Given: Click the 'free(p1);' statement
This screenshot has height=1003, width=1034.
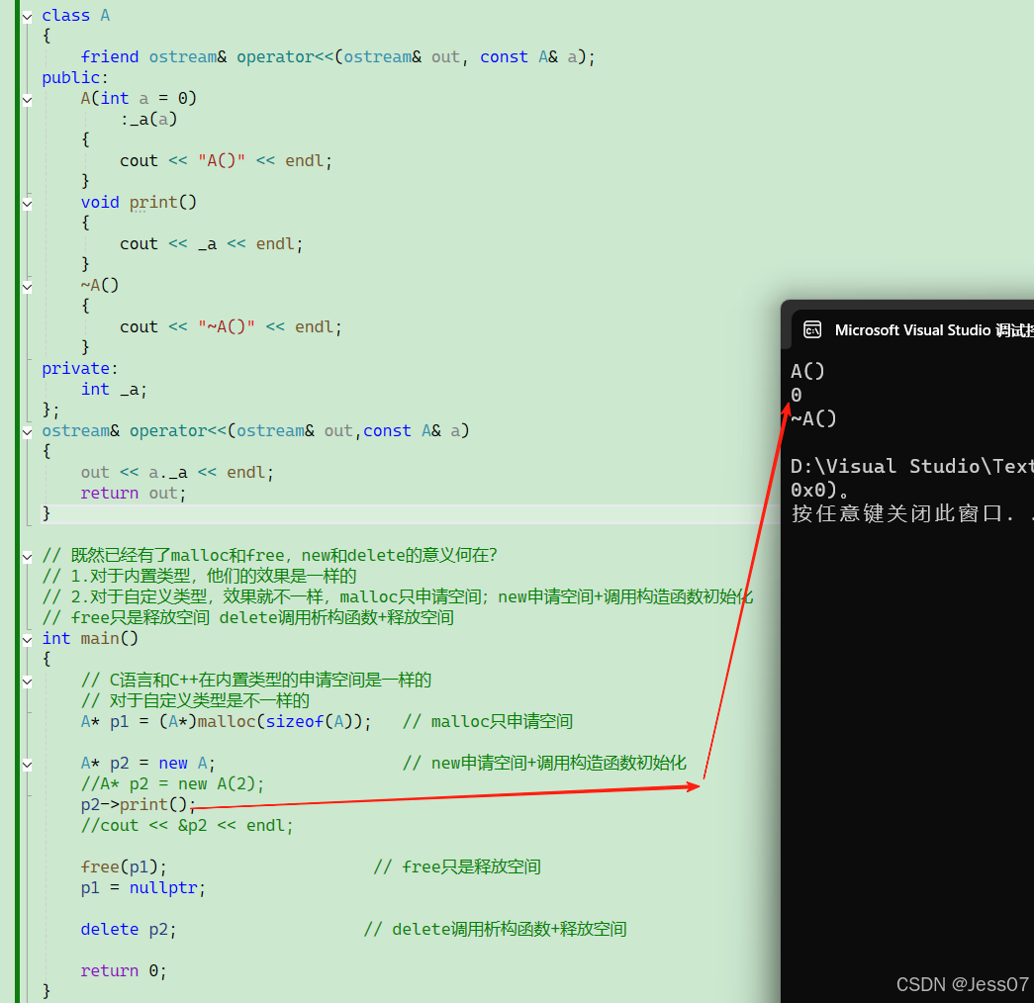Looking at the screenshot, I should (124, 867).
